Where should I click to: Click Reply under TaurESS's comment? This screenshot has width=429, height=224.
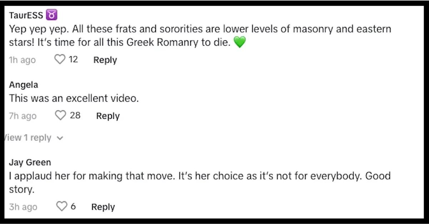105,60
